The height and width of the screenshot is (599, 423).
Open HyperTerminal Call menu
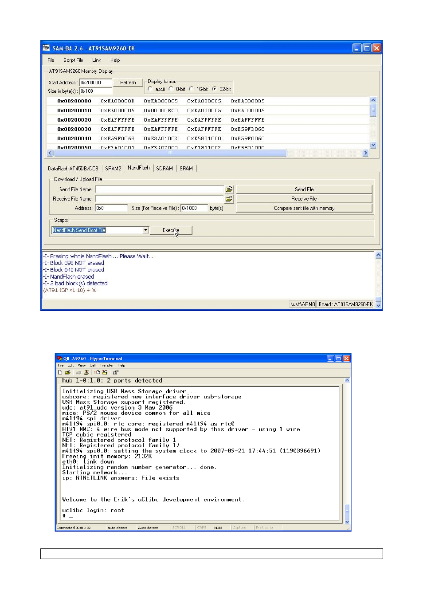93,365
